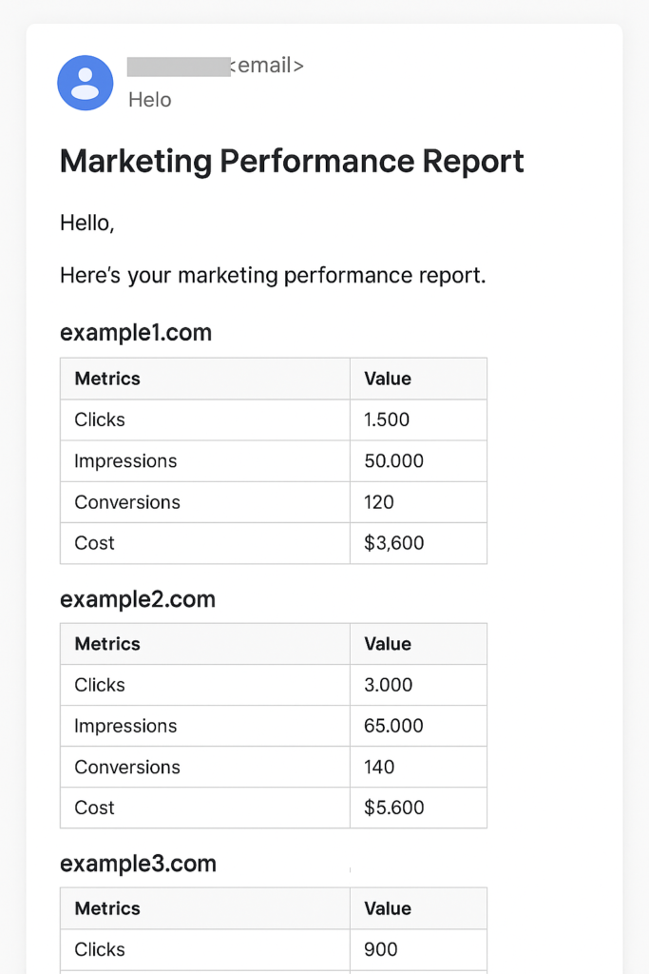Viewport: 649px width, 974px height.
Task: Click the Marketing Performance Report heading
Action: pos(292,161)
